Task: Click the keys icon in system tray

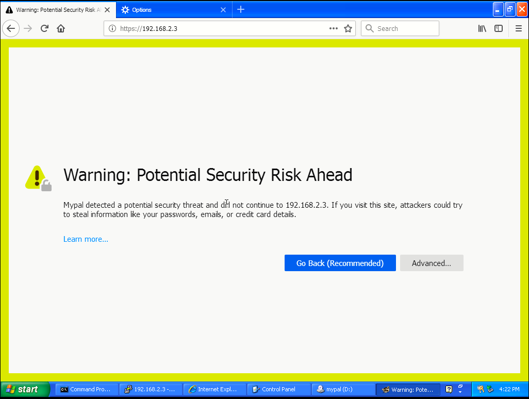Action: coord(481,389)
